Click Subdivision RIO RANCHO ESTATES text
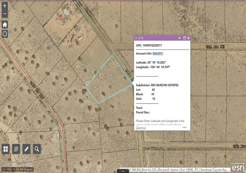This screenshot has width=246, height=173. pos(157,85)
